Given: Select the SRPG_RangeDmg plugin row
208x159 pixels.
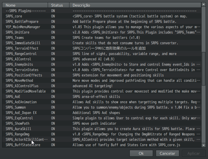Looking at the screenshot, I should pos(102,134).
